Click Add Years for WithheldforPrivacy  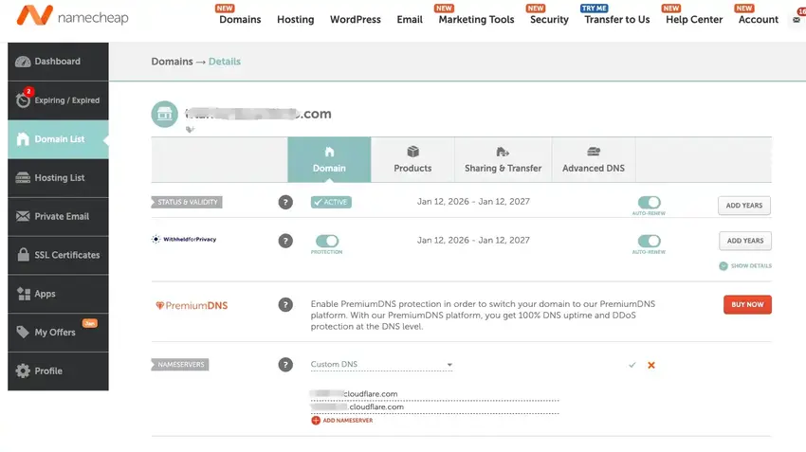click(x=744, y=241)
